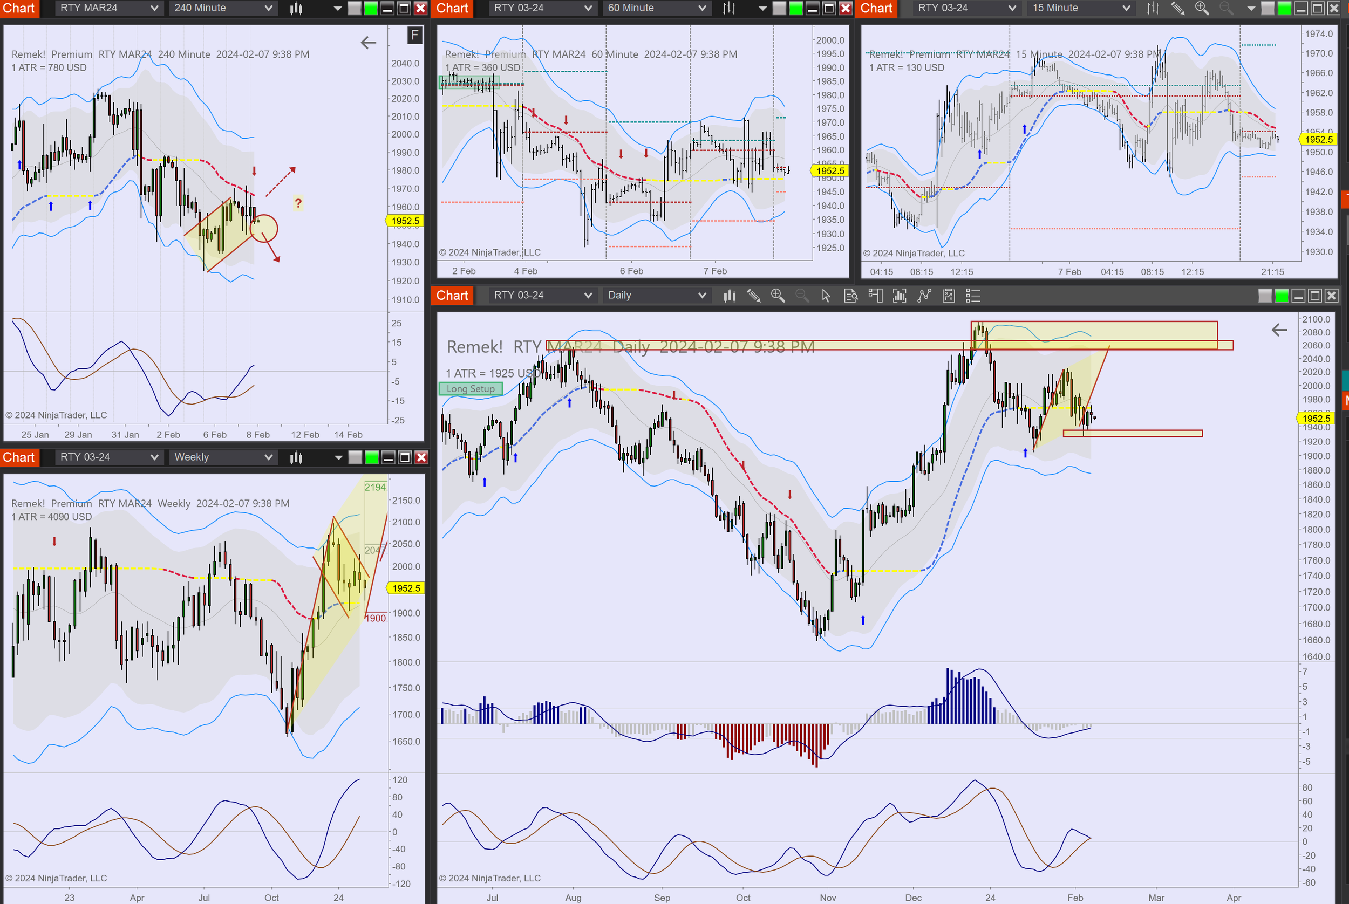Click Chart tab of Weekly window
Screen dimensions: 1349x904
(19, 457)
